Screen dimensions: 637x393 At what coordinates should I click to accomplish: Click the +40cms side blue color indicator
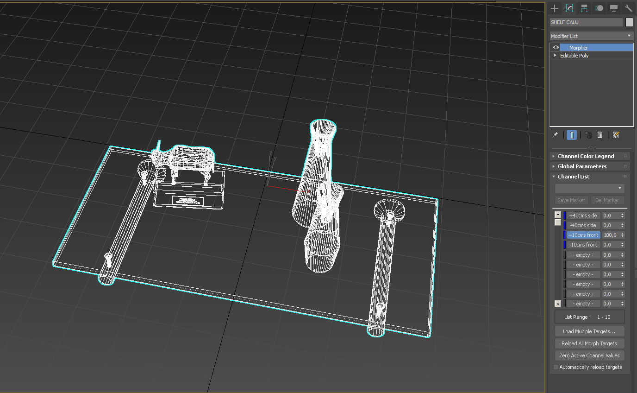[565, 216]
